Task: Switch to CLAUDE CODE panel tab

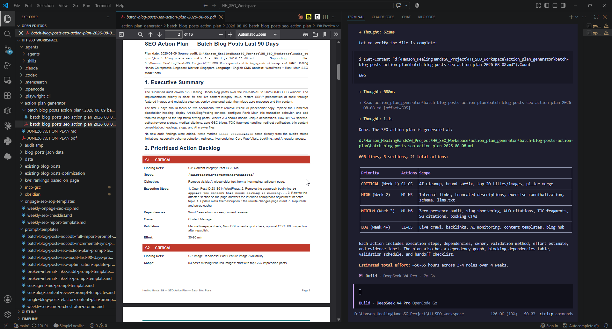Action: (383, 17)
